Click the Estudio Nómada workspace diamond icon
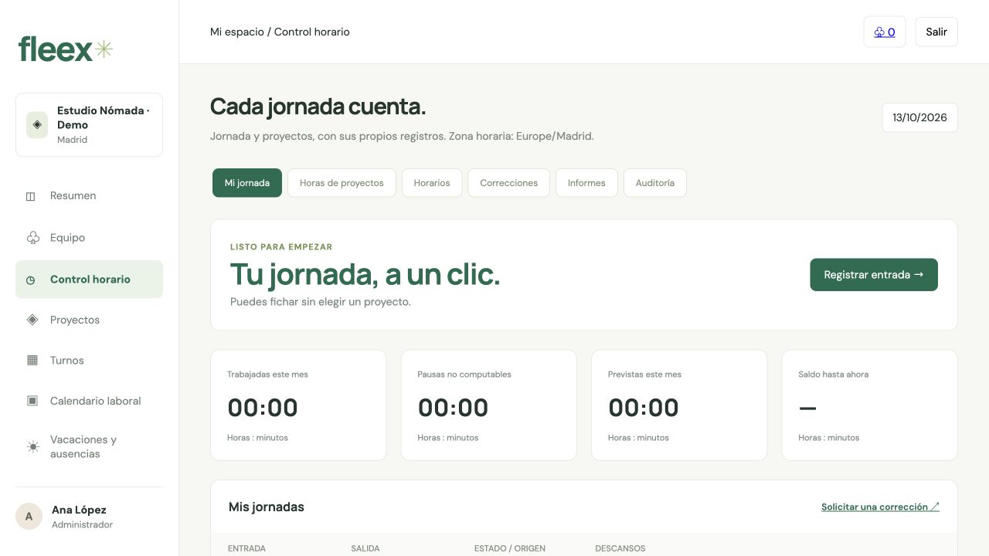This screenshot has width=989, height=556. 37,124
